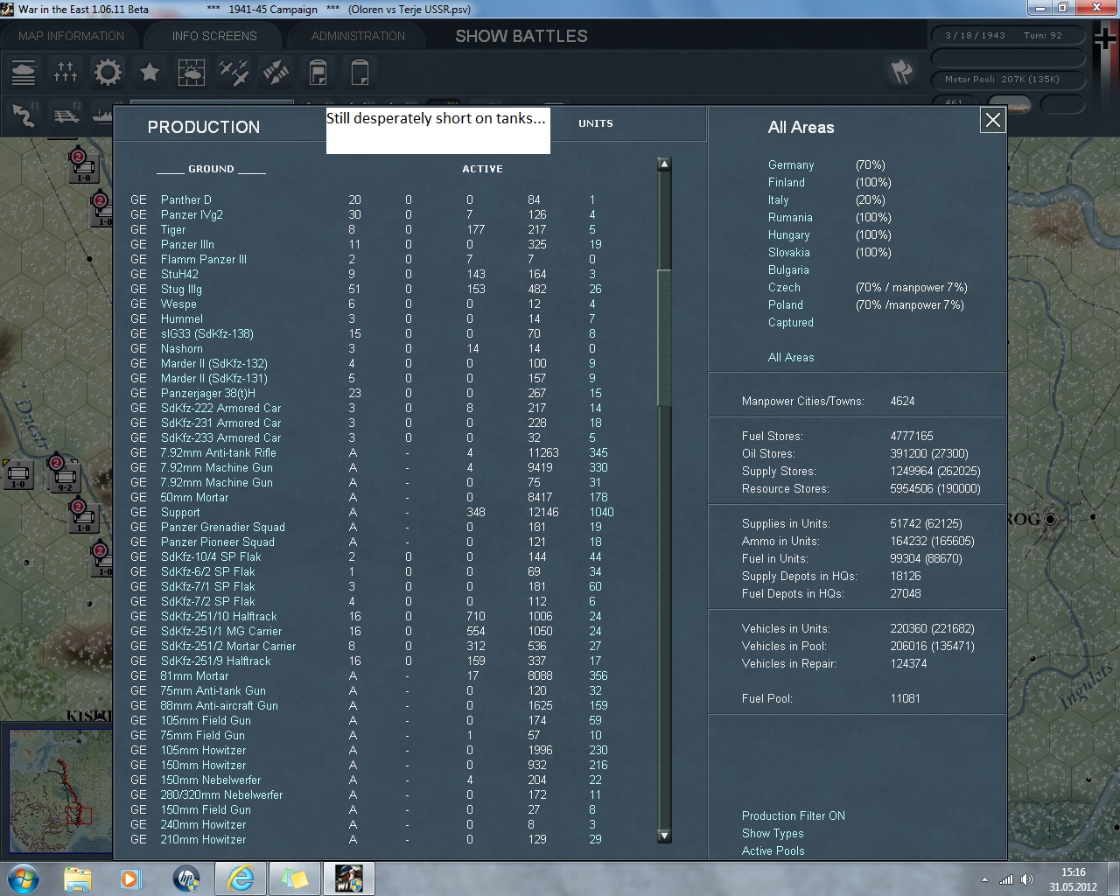This screenshot has width=1120, height=896.
Task: Open the losses screen with crosses icon
Action: tap(66, 72)
